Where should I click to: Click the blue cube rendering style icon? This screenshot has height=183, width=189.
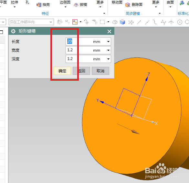[x=122, y=22]
